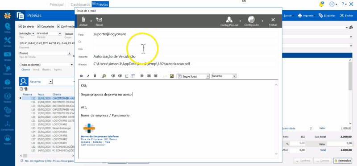Open Config Pessoal settings
The width and height of the screenshot is (357, 166).
229,21
